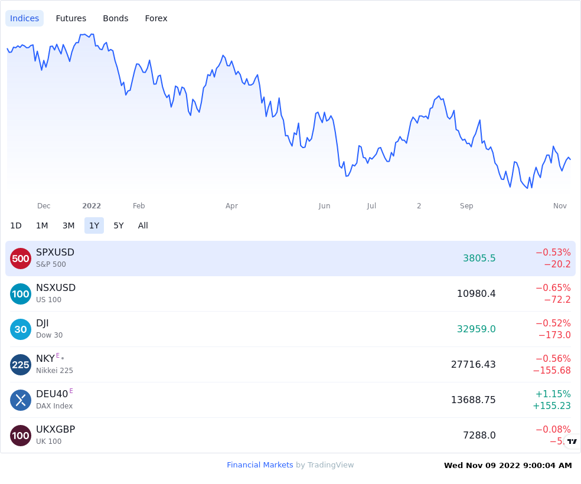The width and height of the screenshot is (581, 484).
Task: Click the 'Dow 30' description label
Action: (x=49, y=335)
